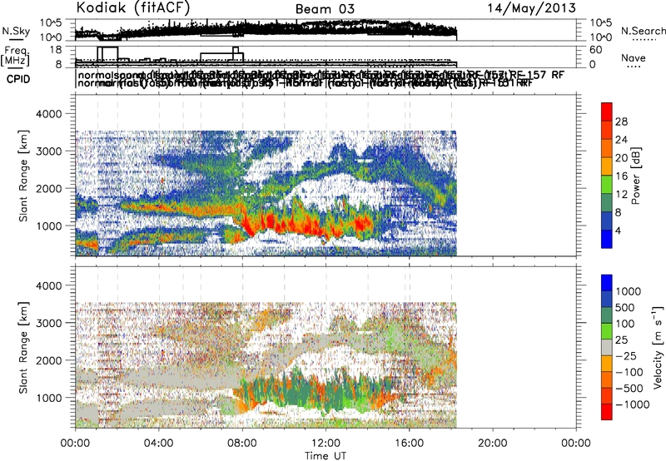Pick the yellow-orange segment of Power color bar
The width and height of the screenshot is (666, 461).
click(607, 166)
